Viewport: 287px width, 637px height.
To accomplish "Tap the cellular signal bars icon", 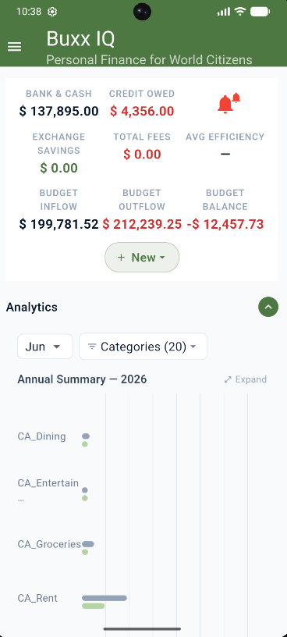I will (224, 12).
